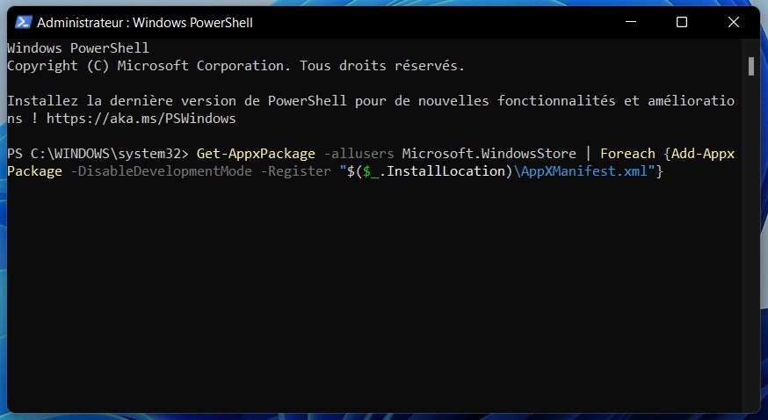
Task: Maximize the PowerShell window
Action: (682, 22)
